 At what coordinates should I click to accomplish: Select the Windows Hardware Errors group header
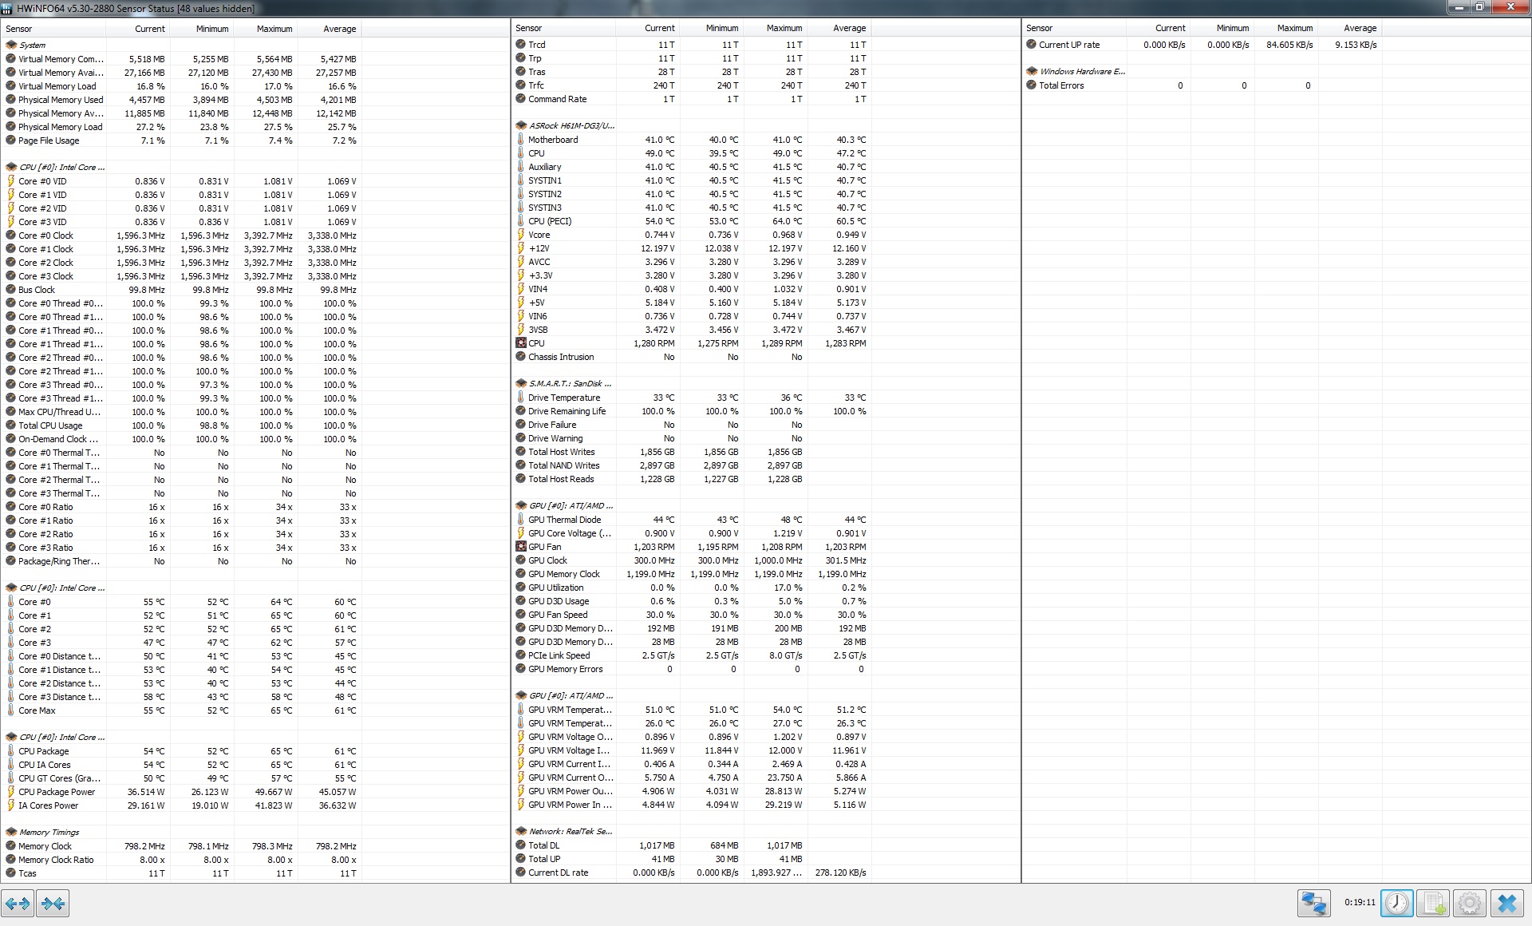pos(1081,72)
